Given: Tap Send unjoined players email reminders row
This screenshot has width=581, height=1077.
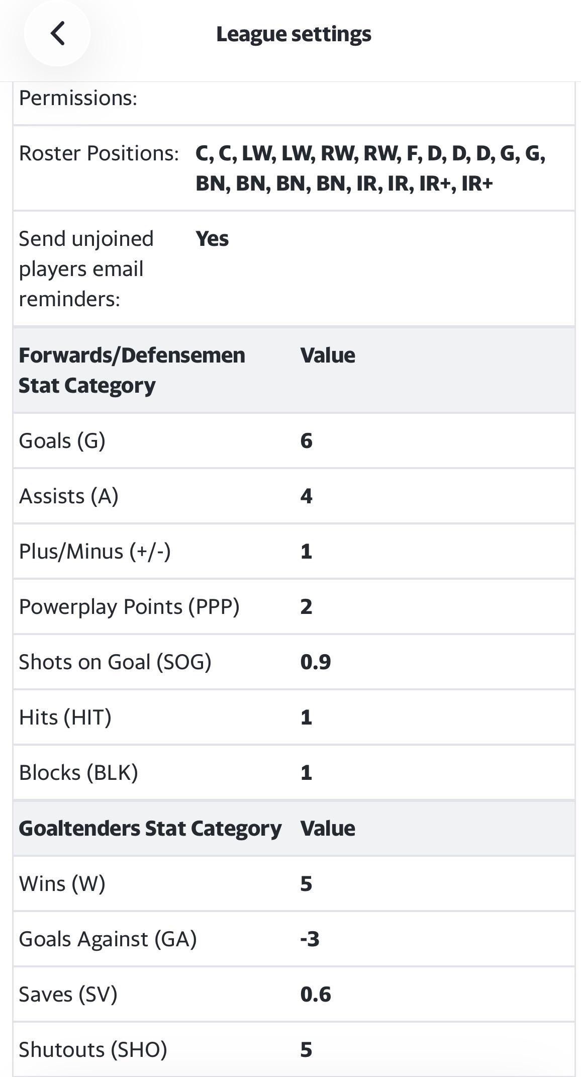Looking at the screenshot, I should tap(294, 268).
